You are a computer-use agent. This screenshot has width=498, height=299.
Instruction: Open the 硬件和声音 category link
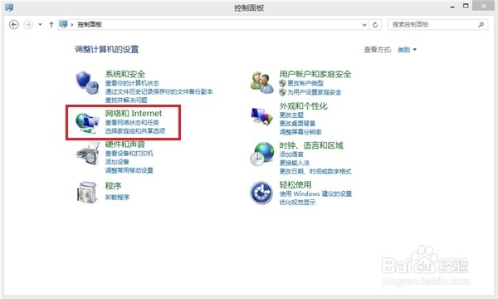(x=125, y=145)
